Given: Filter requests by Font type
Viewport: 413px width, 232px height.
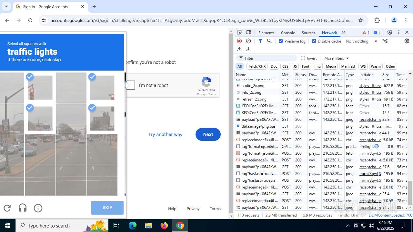Looking at the screenshot, I should [306, 66].
